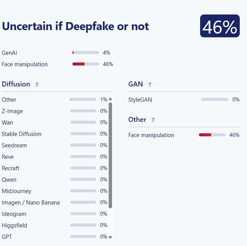Click the Diffusion help question mark icon
The width and height of the screenshot is (247, 246).
37,85
